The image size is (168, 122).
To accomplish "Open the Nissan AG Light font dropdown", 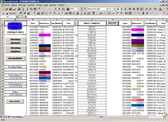I will click(x=107, y=9).
